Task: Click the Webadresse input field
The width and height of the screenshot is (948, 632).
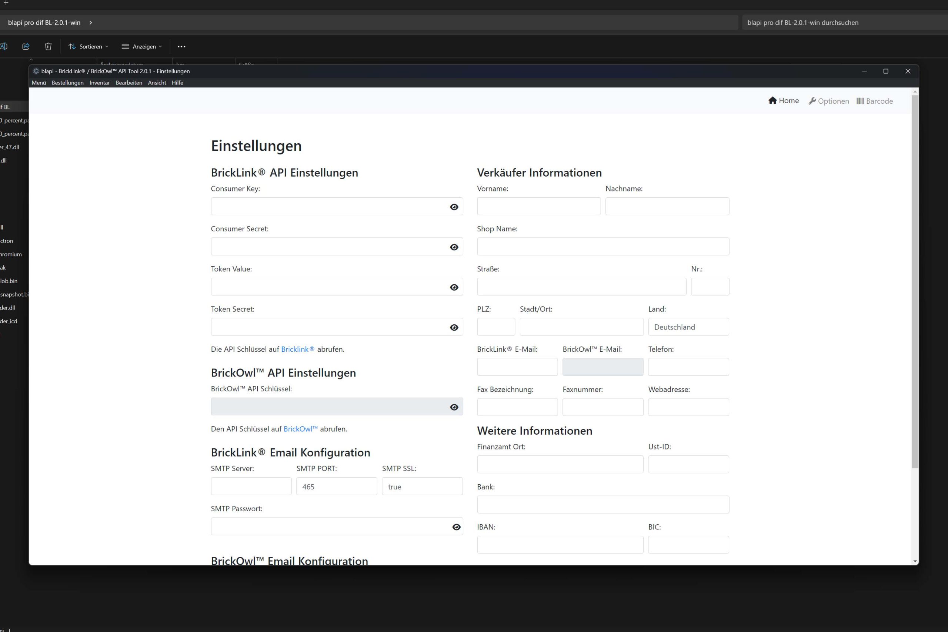Action: click(x=688, y=407)
